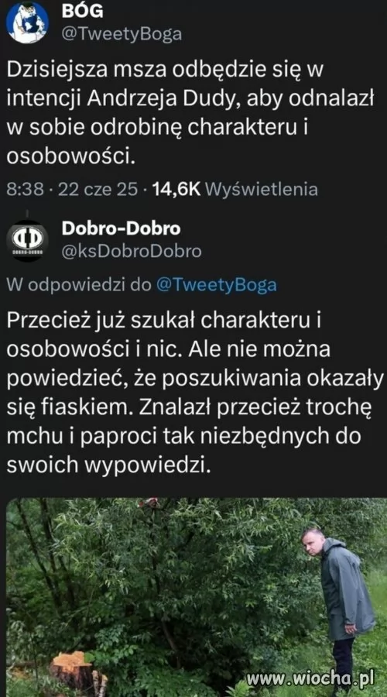This screenshot has width=387, height=697.
Task: Follow the @TweetyBoga mention in reply line
Action: point(216,285)
